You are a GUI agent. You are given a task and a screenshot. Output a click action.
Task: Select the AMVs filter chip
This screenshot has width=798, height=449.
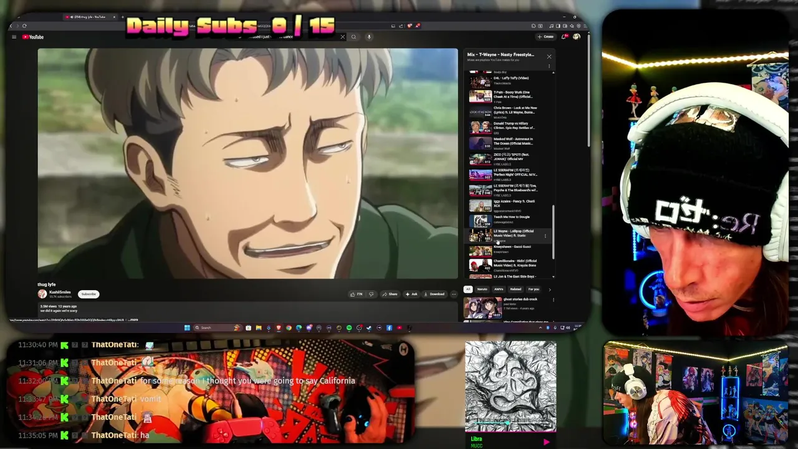499,289
